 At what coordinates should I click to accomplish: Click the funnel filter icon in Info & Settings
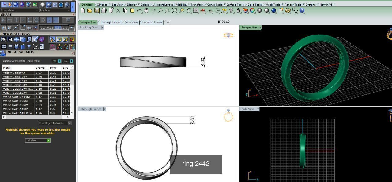point(29,47)
